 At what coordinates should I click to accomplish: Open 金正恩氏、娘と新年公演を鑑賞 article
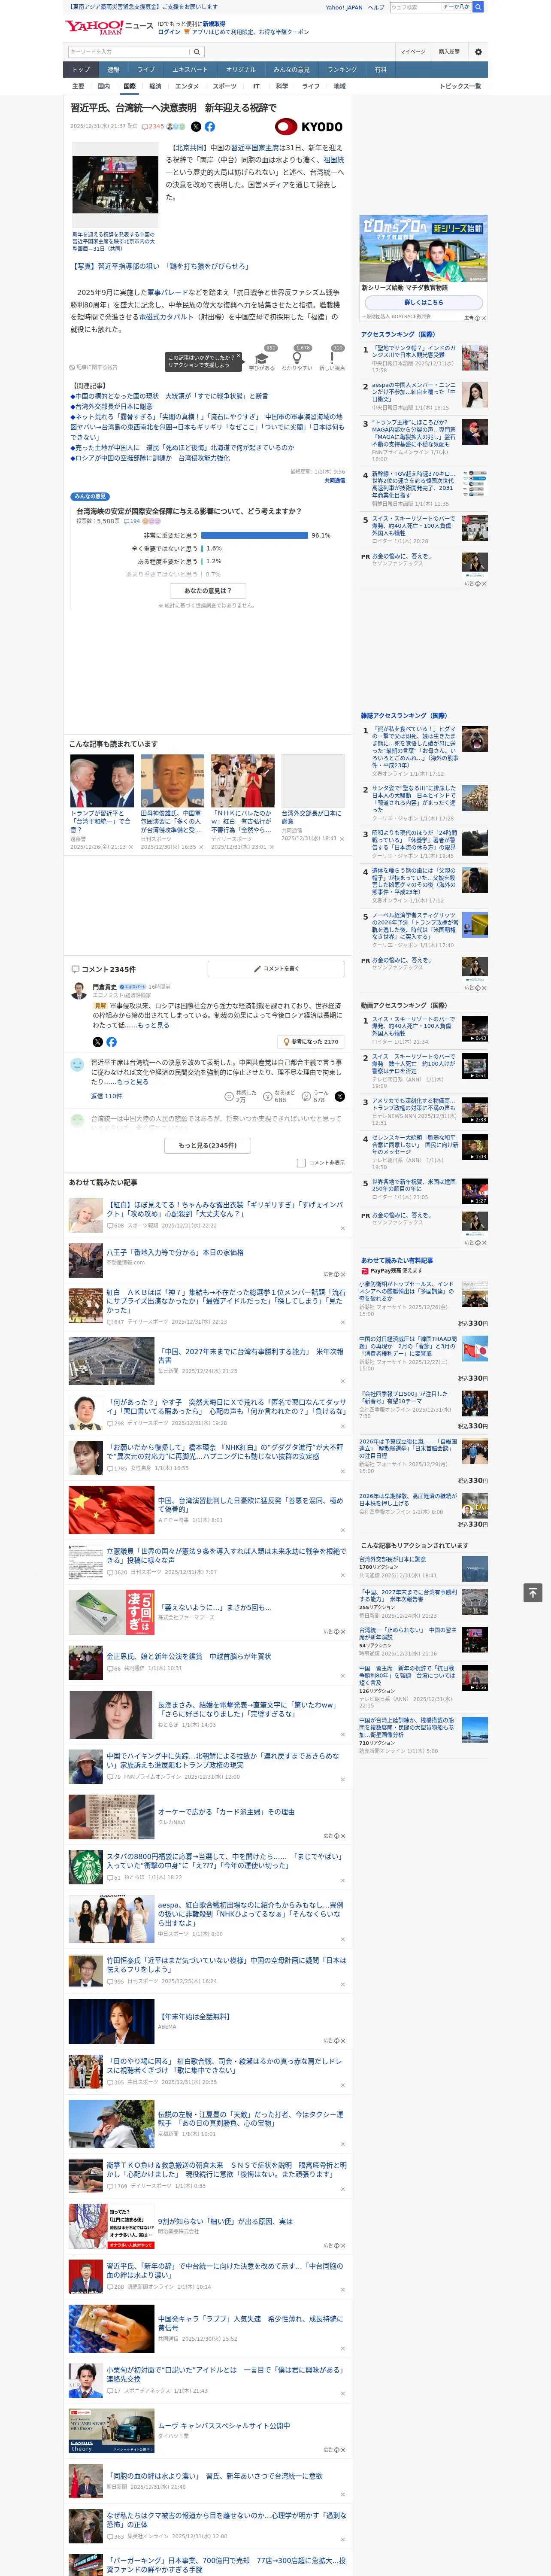188,1656
